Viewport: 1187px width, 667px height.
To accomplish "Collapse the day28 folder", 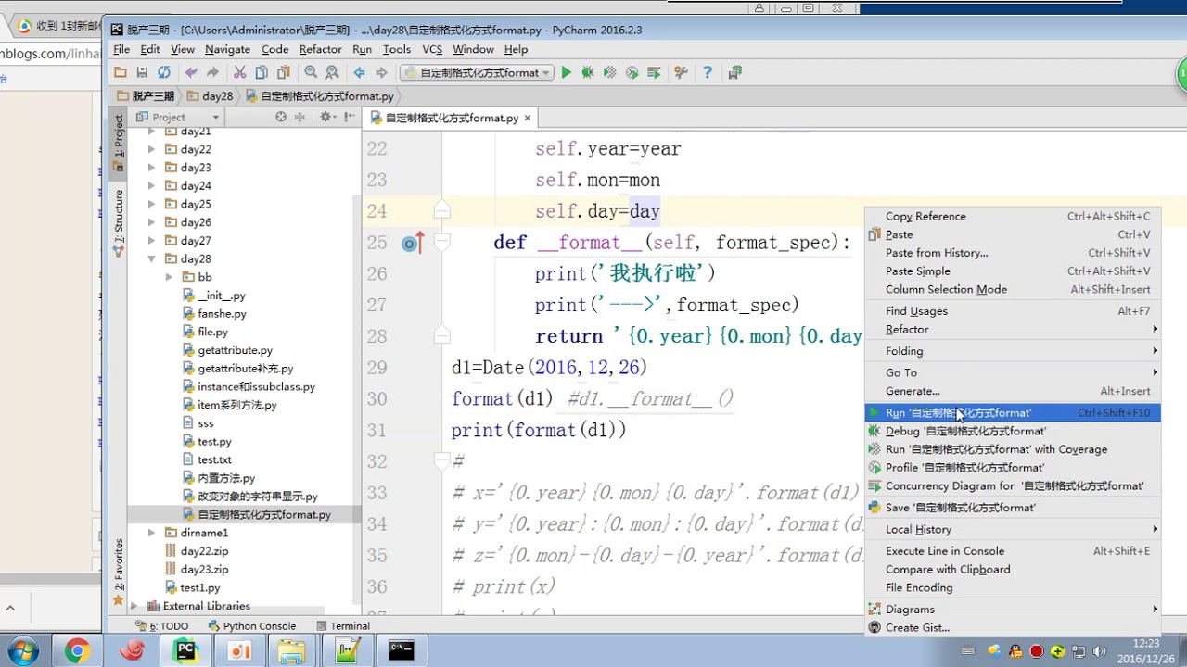I will coord(151,259).
